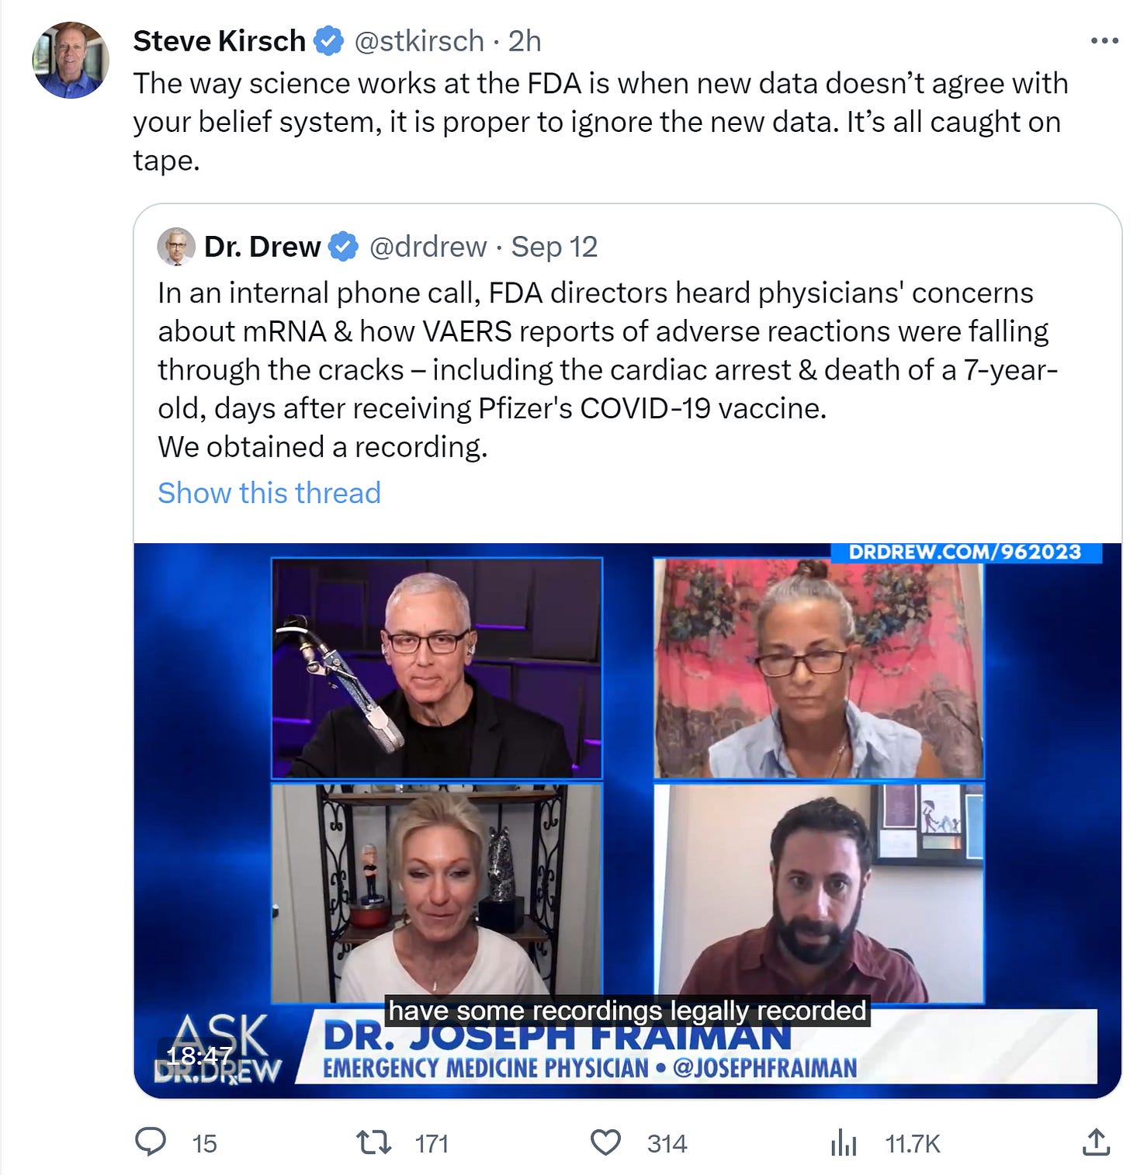Open the @drdrew handle link

pyautogui.click(x=428, y=247)
